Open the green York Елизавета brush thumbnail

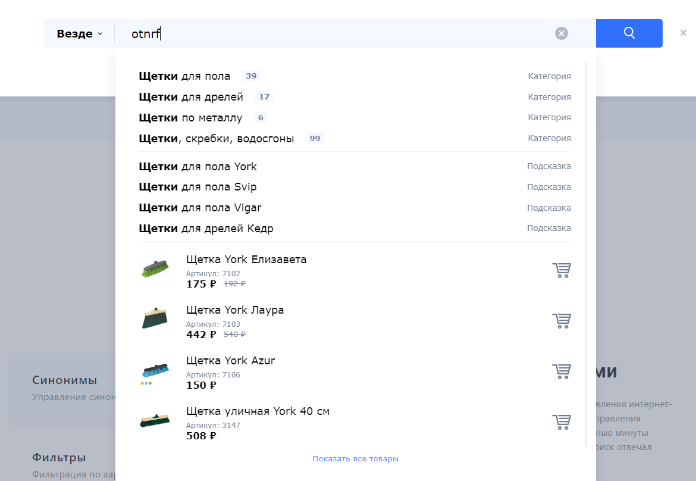click(x=155, y=269)
